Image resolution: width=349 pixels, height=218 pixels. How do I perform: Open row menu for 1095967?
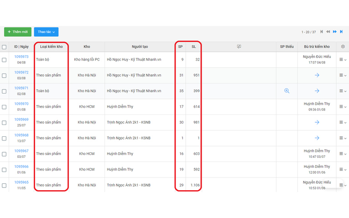[343, 154]
